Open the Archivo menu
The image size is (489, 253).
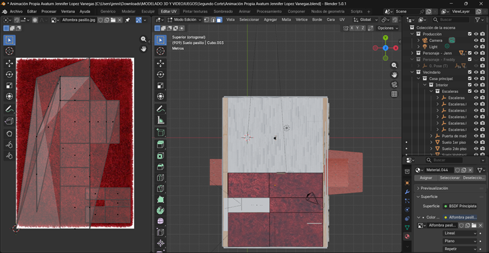[x=16, y=11]
